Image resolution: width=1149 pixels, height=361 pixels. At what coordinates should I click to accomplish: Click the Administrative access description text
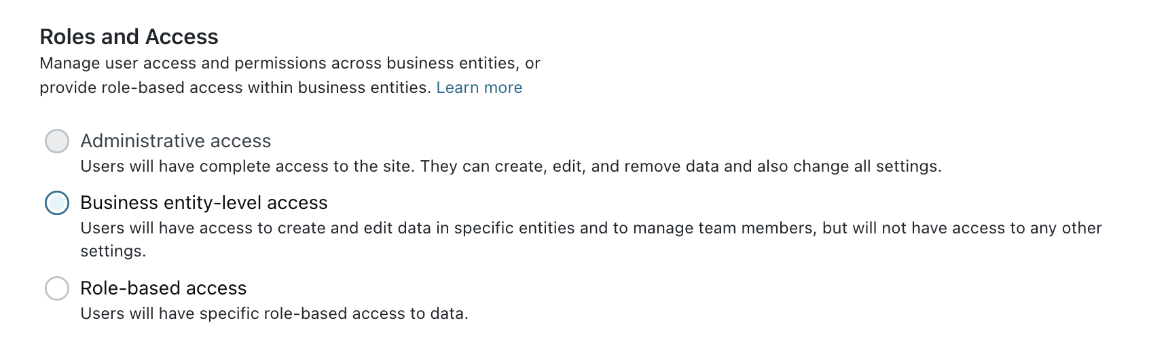tap(511, 166)
